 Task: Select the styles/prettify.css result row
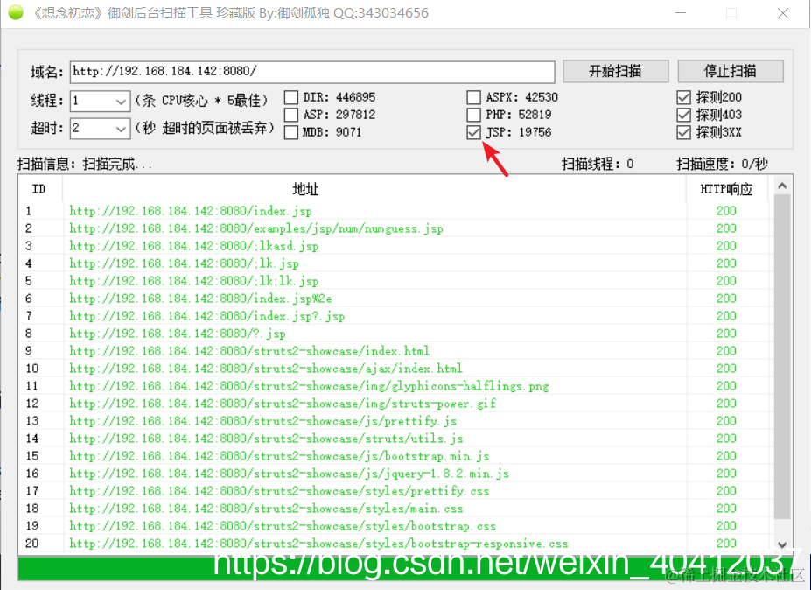click(x=395, y=490)
